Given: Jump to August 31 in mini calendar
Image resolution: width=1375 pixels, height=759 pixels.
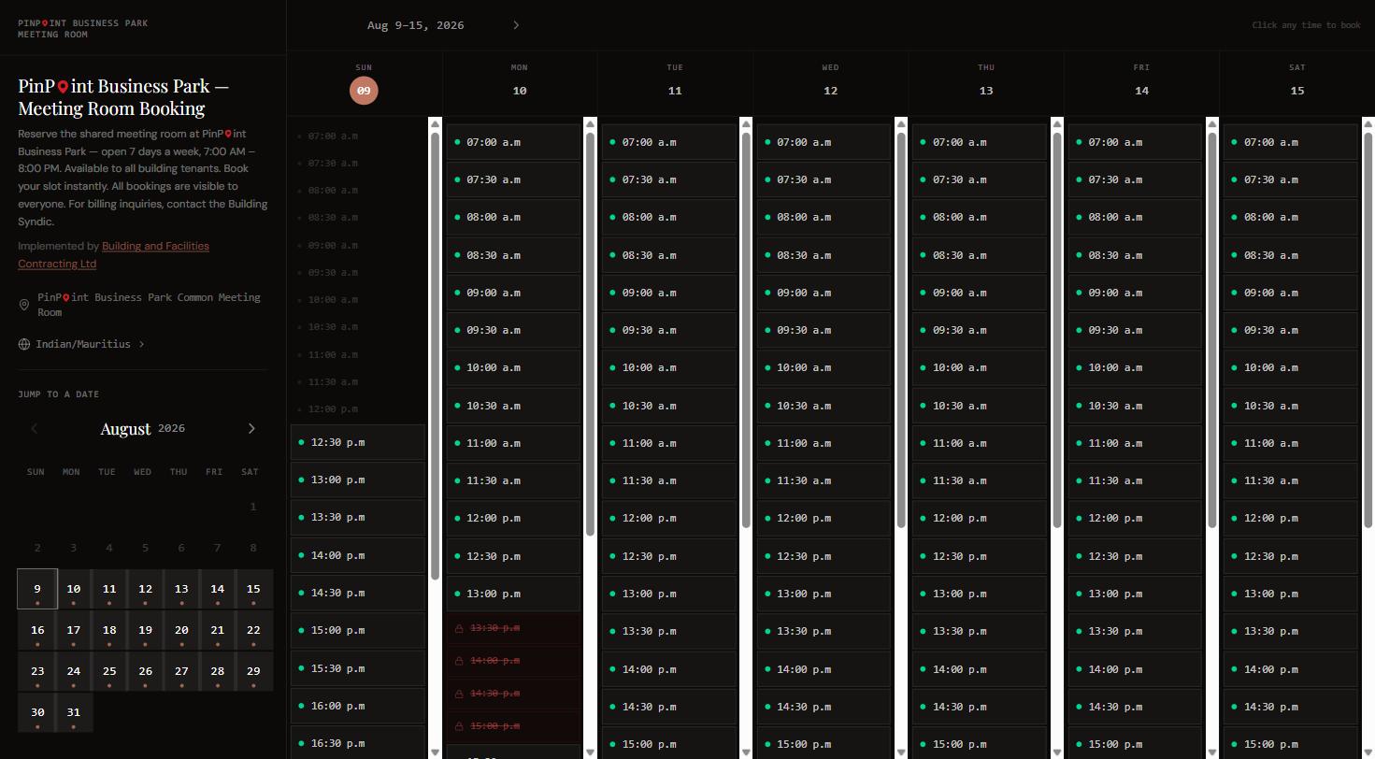Looking at the screenshot, I should (x=73, y=712).
